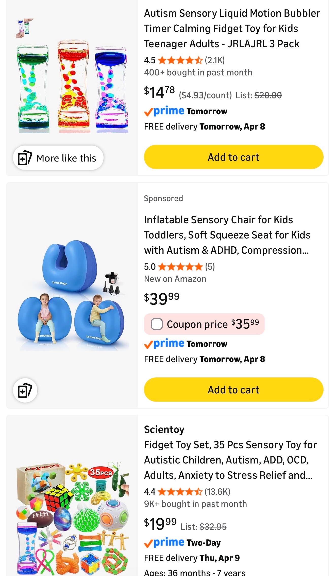Click the Prime logo on the inflatable chair

tap(164, 344)
